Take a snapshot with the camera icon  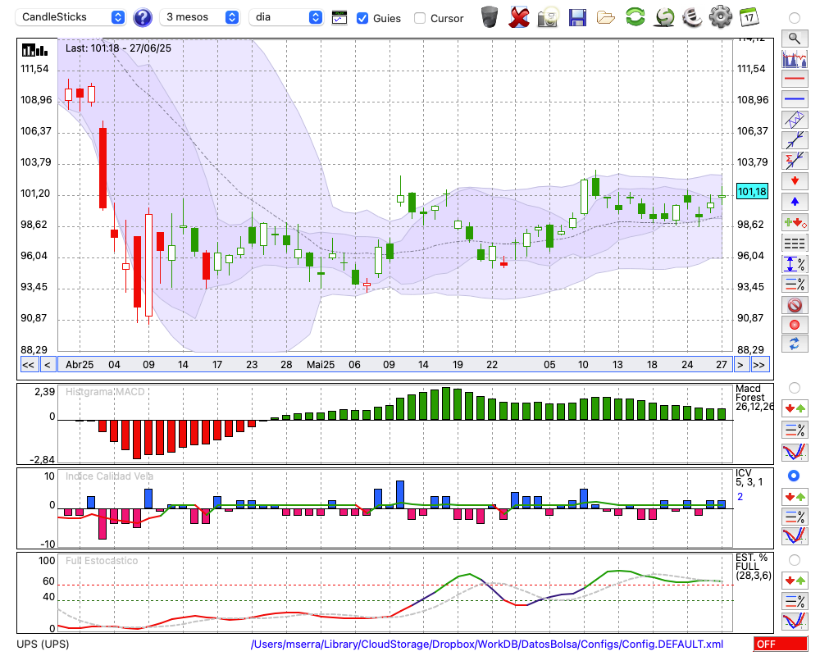[549, 17]
